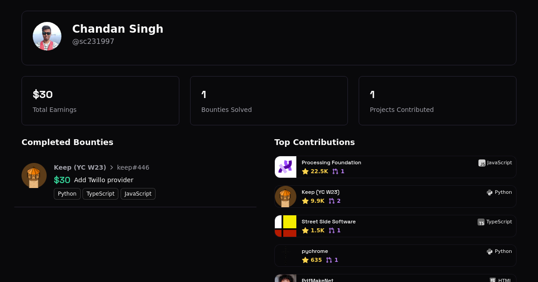Click the star icon showing 22.5K stars
The width and height of the screenshot is (538, 282).
pos(305,171)
